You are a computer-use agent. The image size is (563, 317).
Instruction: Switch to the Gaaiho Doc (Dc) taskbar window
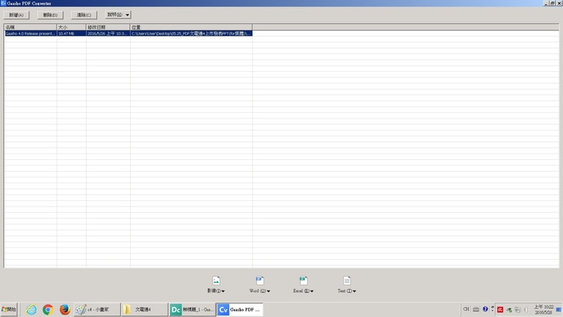click(192, 309)
